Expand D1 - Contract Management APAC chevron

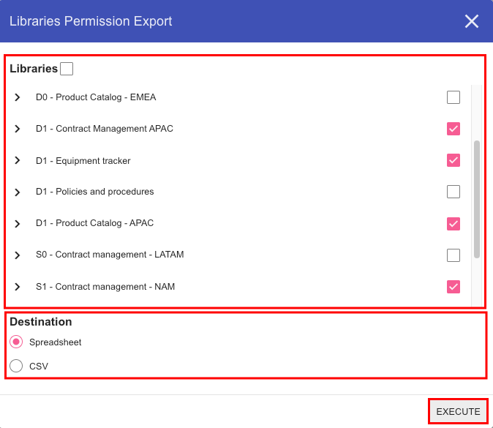18,129
